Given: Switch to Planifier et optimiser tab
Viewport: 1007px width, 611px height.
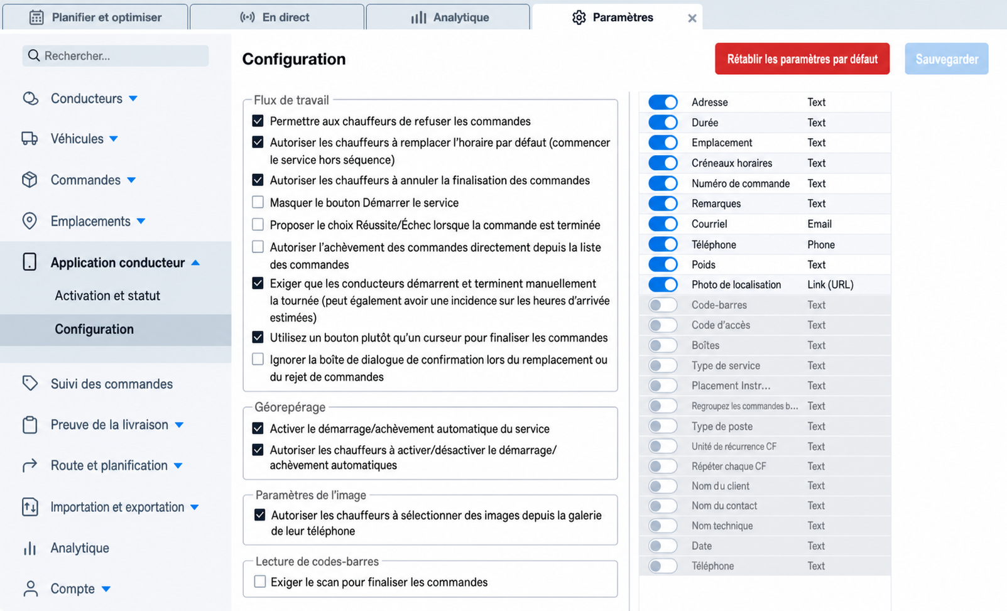Looking at the screenshot, I should point(95,17).
